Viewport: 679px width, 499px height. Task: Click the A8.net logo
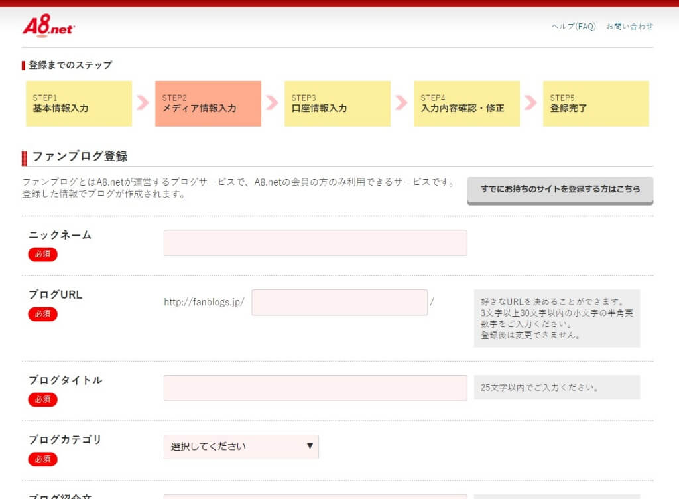[x=46, y=25]
